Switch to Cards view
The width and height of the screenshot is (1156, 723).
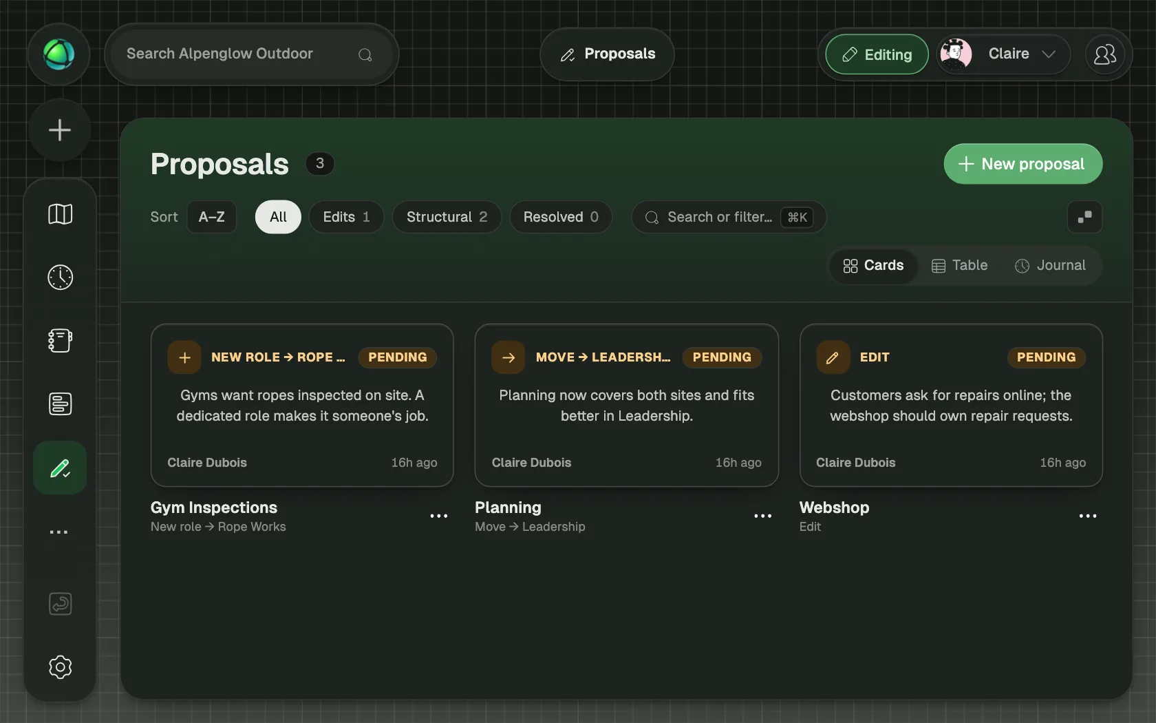click(873, 266)
